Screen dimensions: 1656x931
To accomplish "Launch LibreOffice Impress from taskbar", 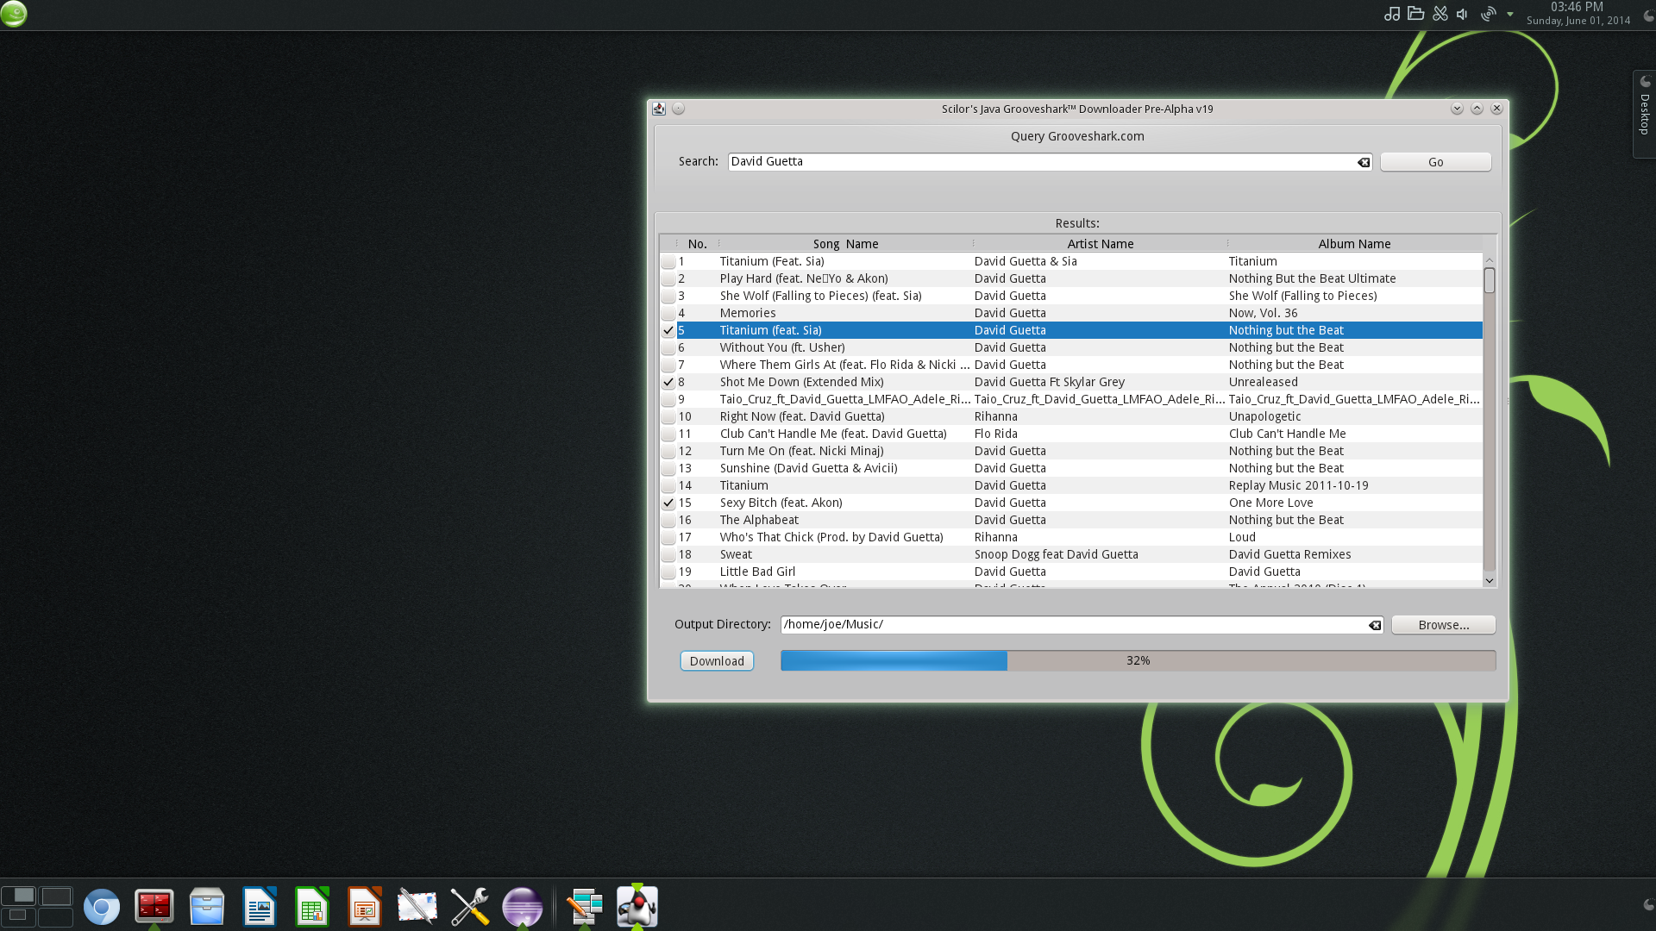I will click(x=365, y=907).
